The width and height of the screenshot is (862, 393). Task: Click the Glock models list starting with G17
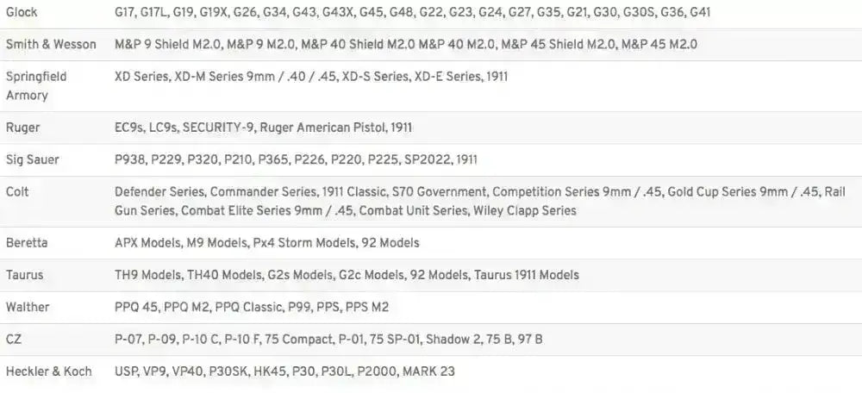click(x=413, y=13)
